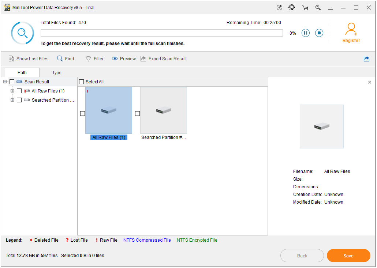Switch to the Type tab
Image resolution: width=377 pixels, height=268 pixels.
57,72
